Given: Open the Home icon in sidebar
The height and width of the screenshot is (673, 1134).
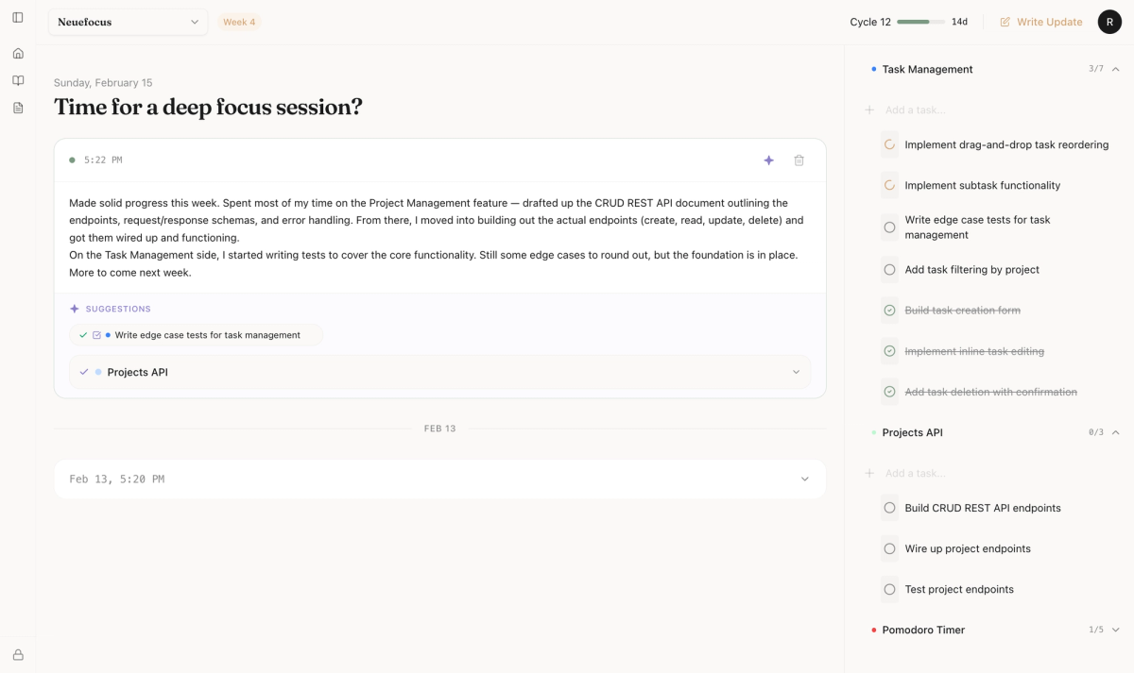Looking at the screenshot, I should (18, 53).
